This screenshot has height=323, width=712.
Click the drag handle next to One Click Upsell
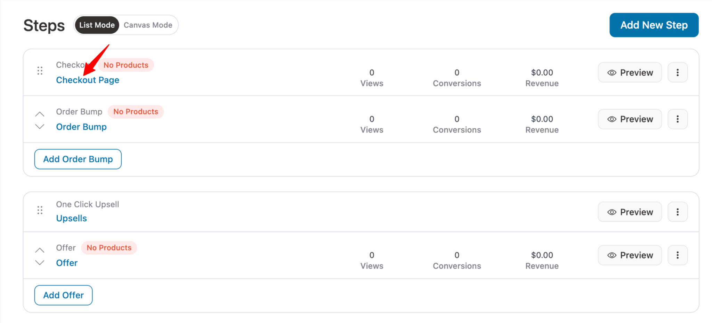[x=39, y=210]
